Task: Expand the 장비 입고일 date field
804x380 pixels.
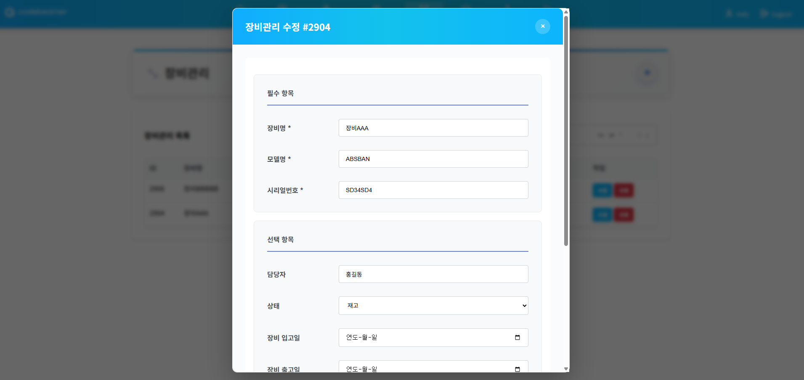Action: tap(433, 337)
